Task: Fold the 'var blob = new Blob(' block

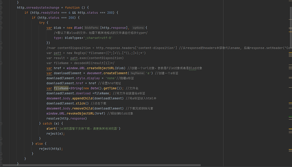Action: [1, 28]
